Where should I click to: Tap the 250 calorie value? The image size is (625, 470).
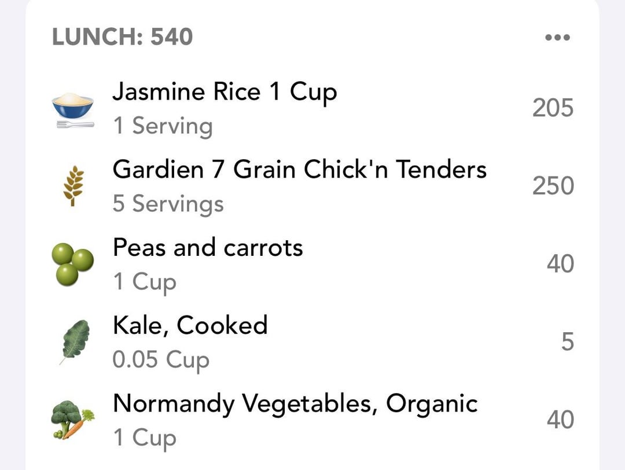553,186
